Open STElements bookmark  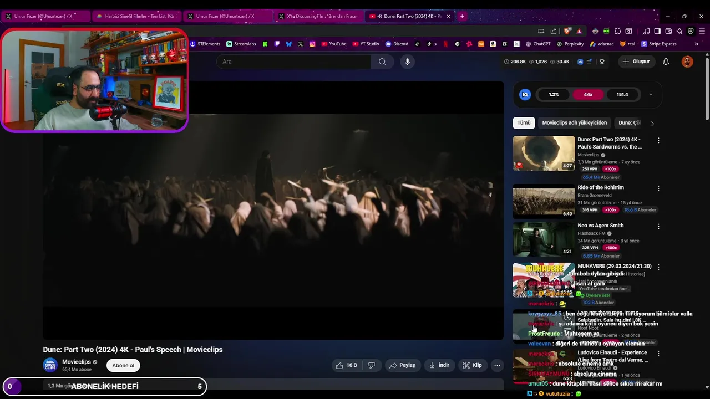pyautogui.click(x=205, y=44)
